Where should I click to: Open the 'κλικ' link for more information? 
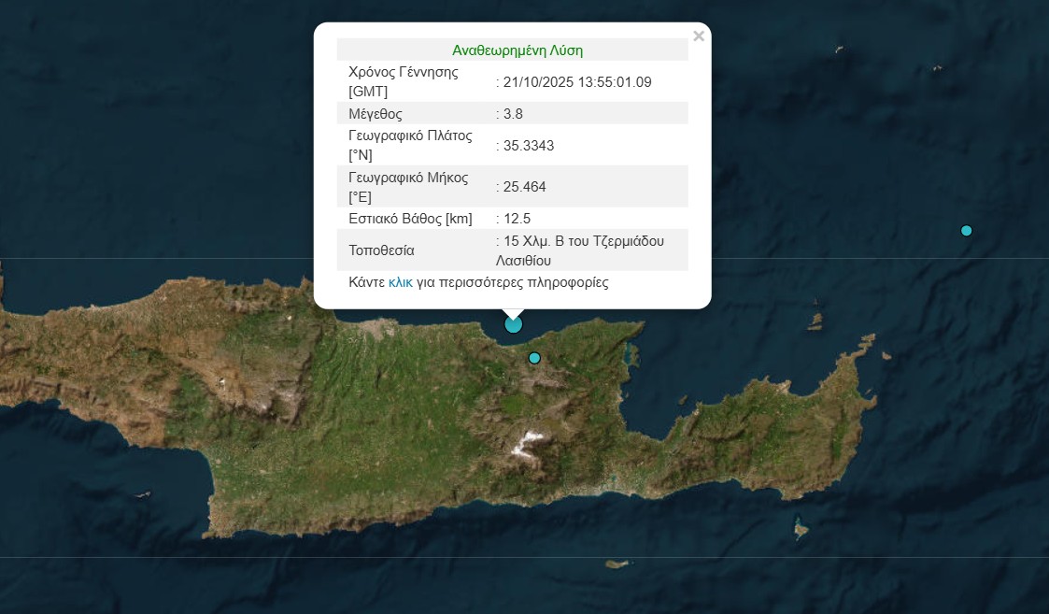(401, 282)
